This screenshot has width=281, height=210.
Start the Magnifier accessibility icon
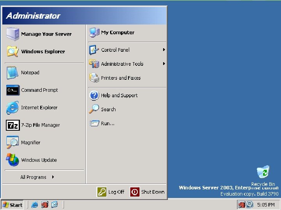(x=12, y=142)
